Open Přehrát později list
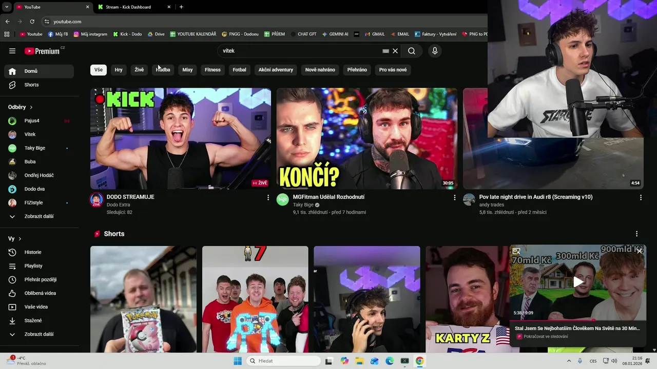The width and height of the screenshot is (657, 369). coord(39,279)
